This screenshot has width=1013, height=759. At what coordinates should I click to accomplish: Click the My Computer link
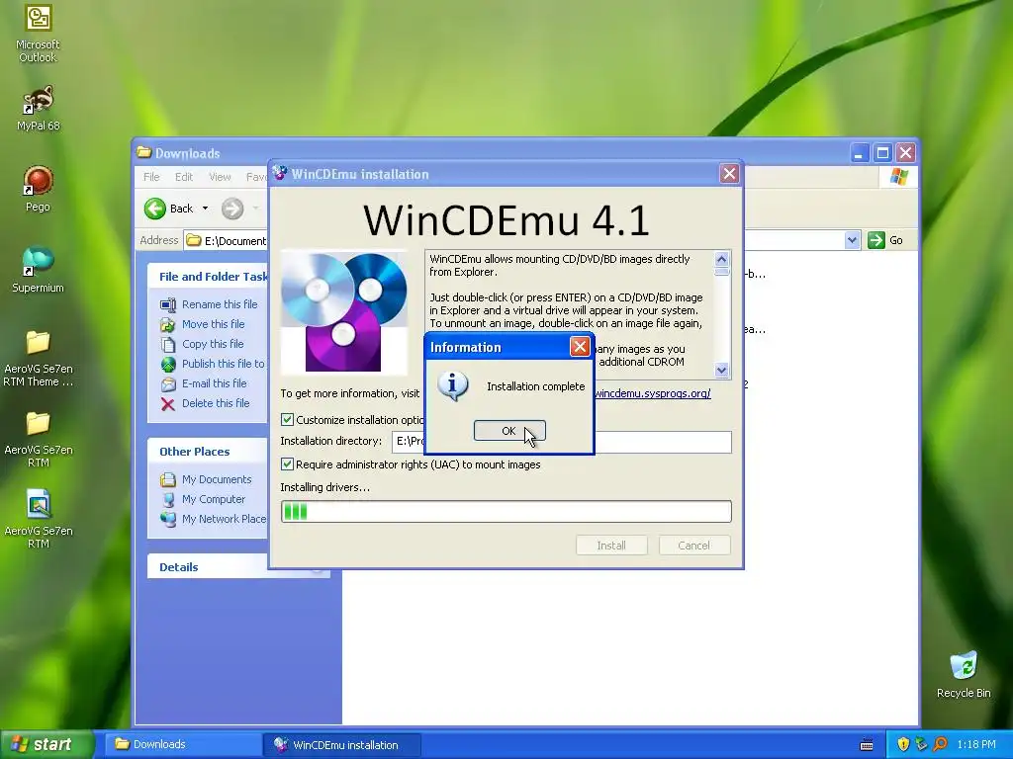point(214,499)
